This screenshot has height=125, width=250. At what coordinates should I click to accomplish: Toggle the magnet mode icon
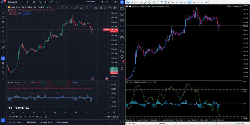pos(3,58)
